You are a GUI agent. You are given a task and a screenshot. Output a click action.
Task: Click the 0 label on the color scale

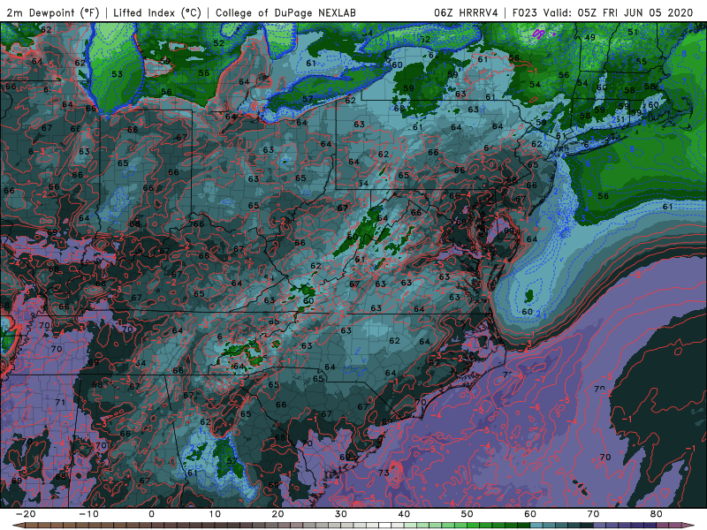point(151,514)
